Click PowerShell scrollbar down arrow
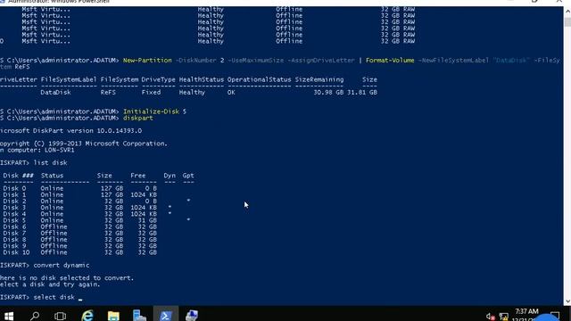571x321 pixels. pos(567,301)
